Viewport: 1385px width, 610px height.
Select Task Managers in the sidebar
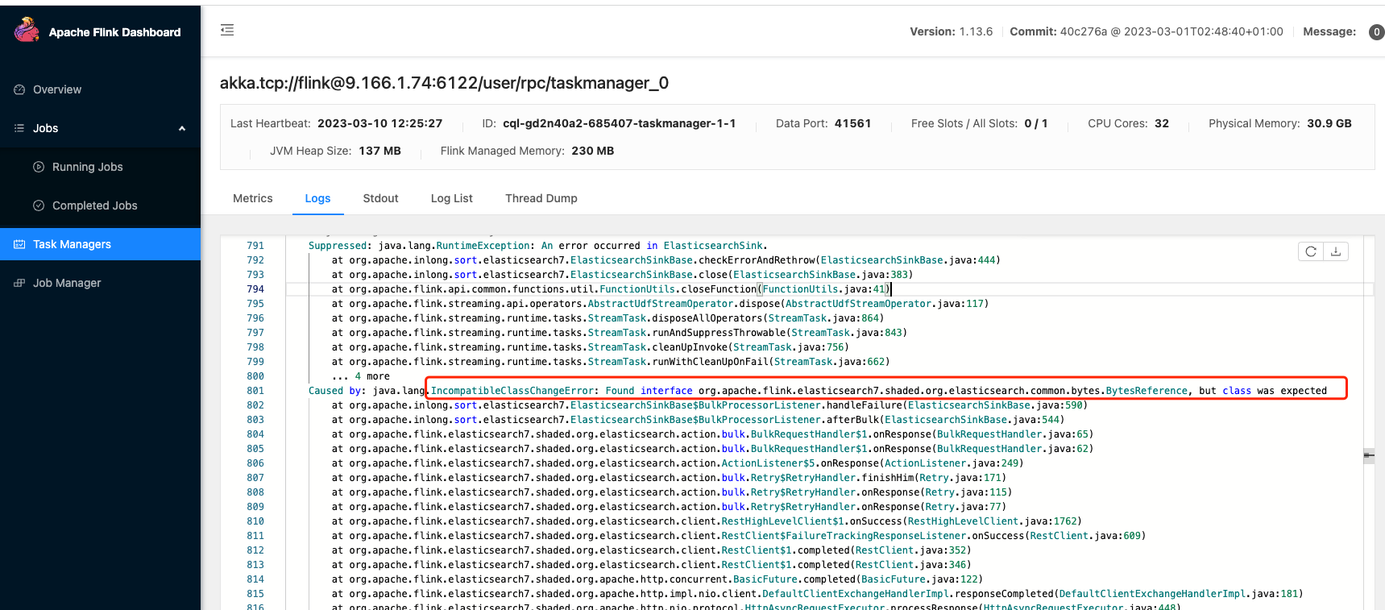[x=100, y=244]
